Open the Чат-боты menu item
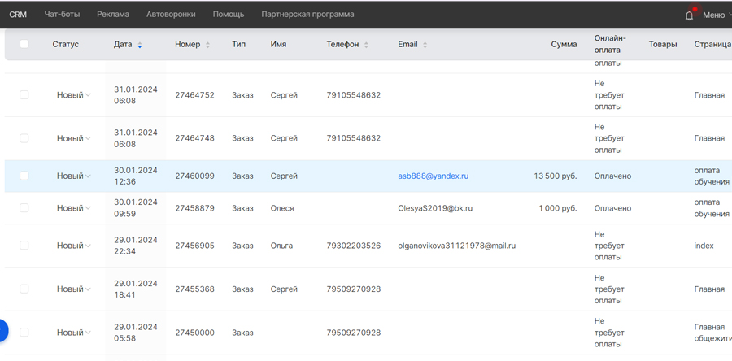The width and height of the screenshot is (732, 361). click(x=62, y=15)
